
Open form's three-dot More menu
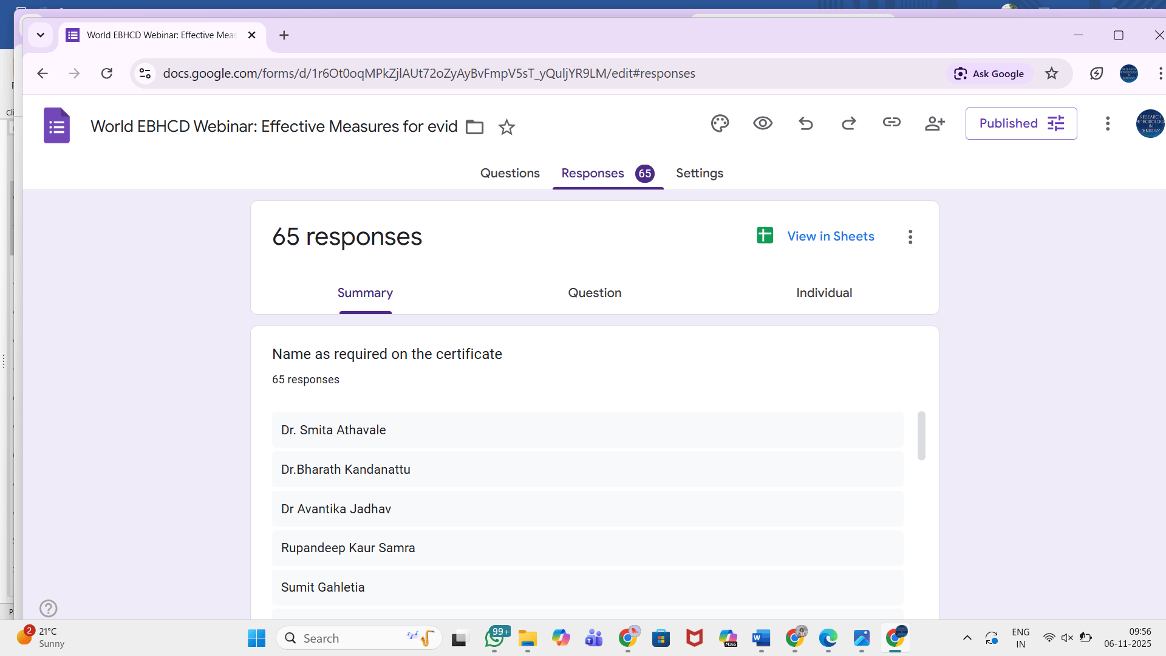[x=1108, y=124]
